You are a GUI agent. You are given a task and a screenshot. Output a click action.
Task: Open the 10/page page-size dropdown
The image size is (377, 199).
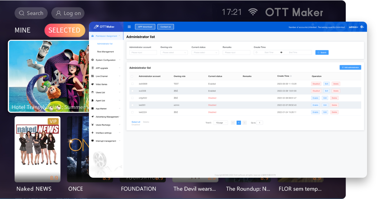click(x=221, y=122)
